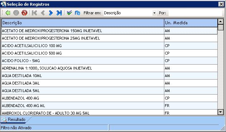
Task: Click the scrollbar down arrow
Action: [x=221, y=112]
